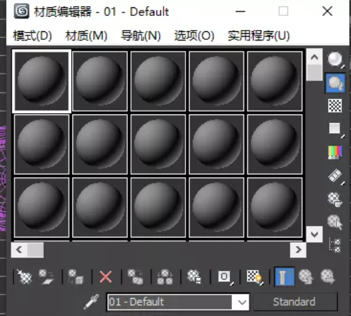Viewport: 351px width, 316px height.
Task: Open Sample UV Tiling flyout
Action: [335, 130]
